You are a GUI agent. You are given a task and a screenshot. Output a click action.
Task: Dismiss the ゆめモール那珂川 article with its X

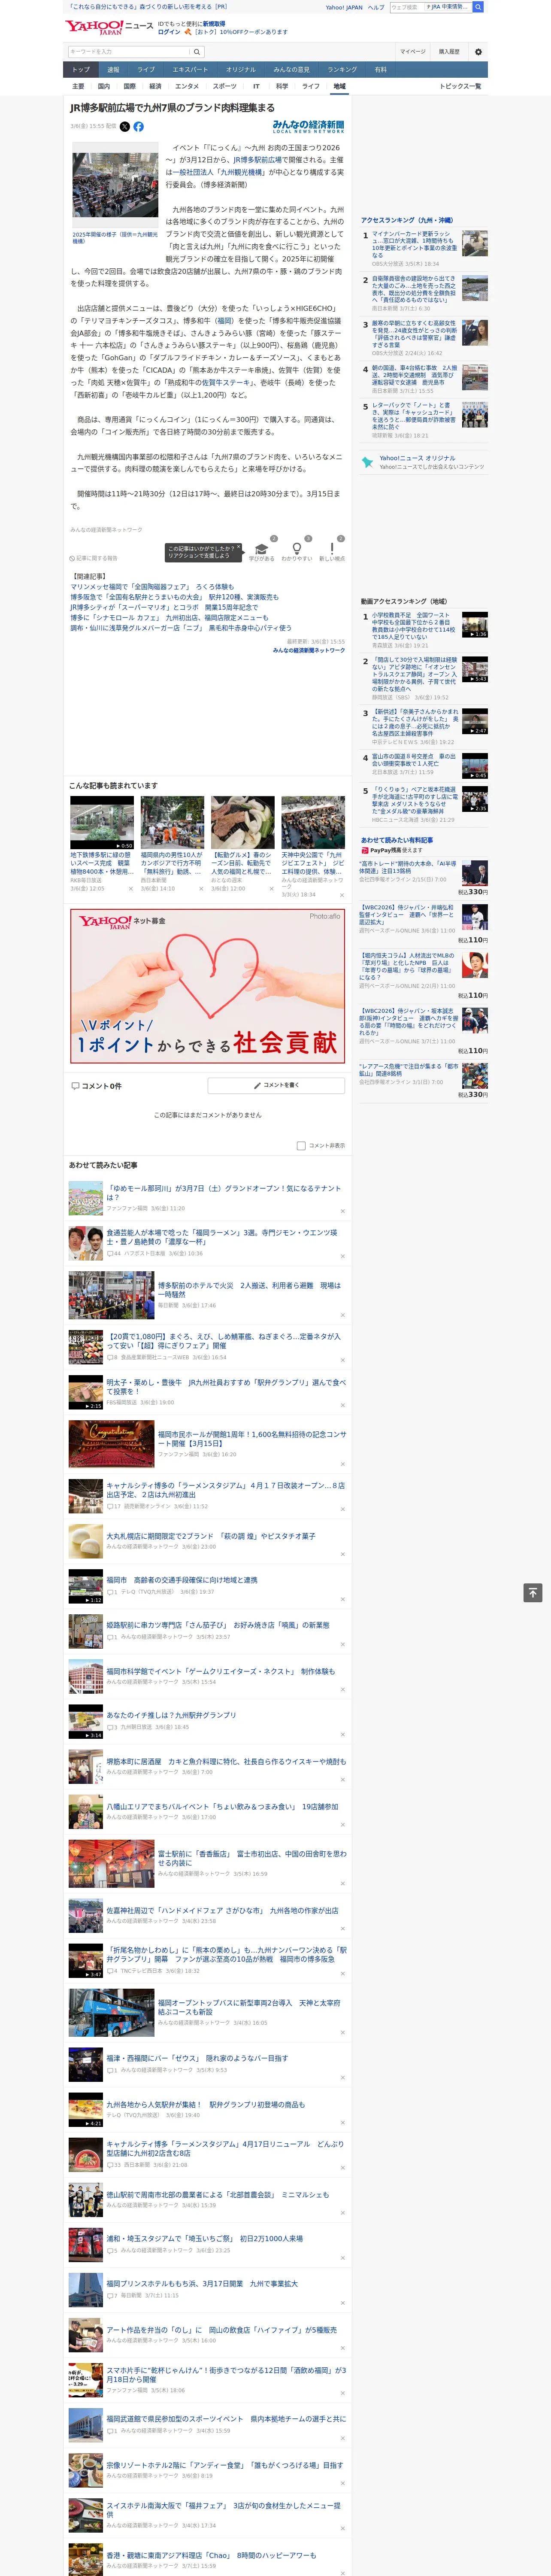click(x=343, y=1211)
